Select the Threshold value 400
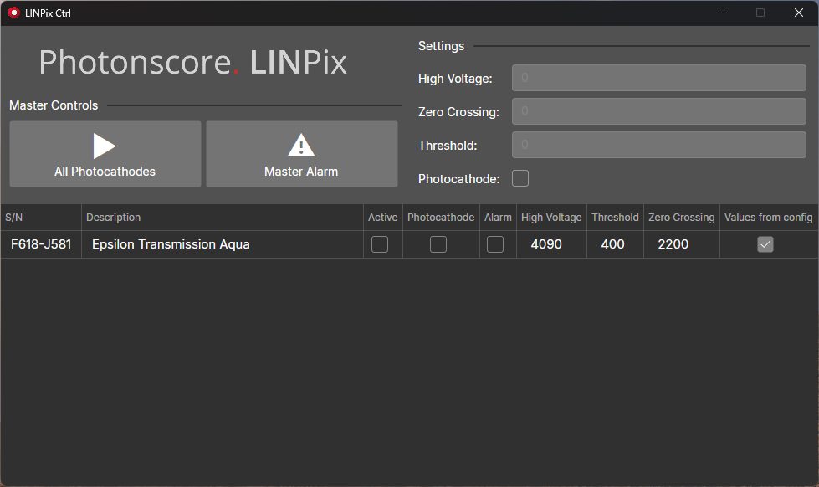The height and width of the screenshot is (487, 819). pos(615,244)
